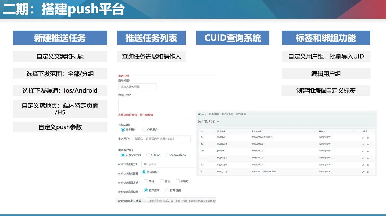This screenshot has height=216, width=386.
Task: Click the pencil icon in group3 row
Action: [x=363, y=151]
